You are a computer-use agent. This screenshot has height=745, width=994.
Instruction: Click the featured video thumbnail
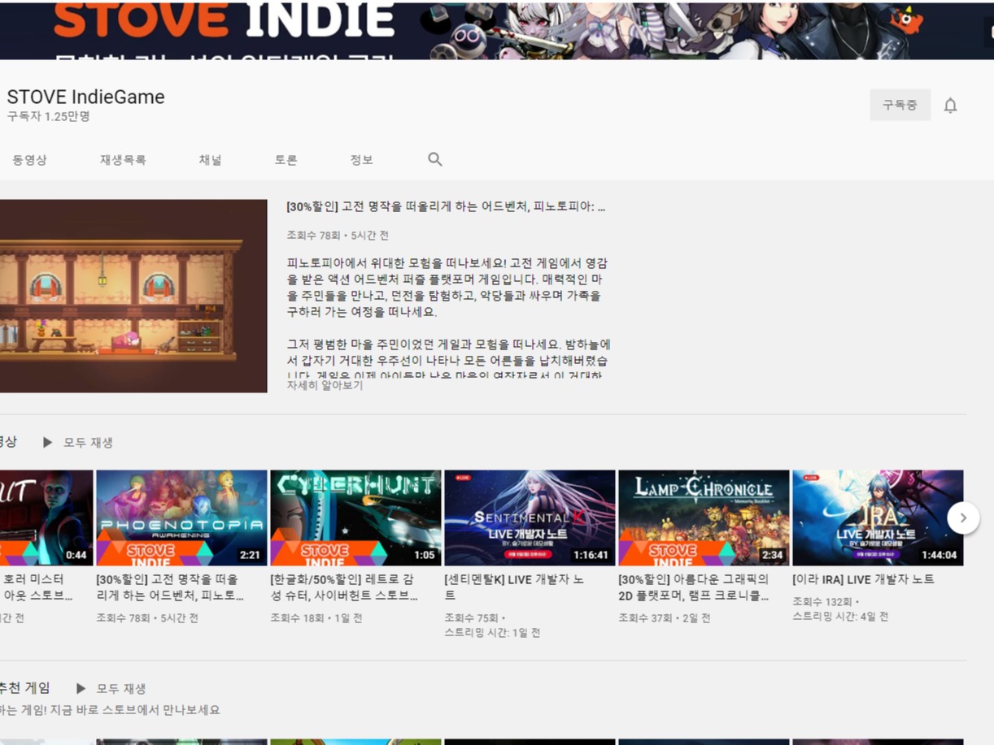pos(133,296)
